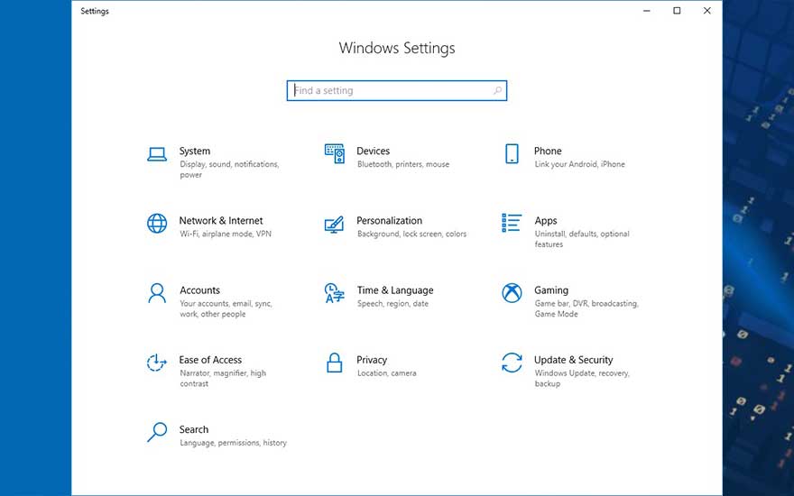Screen dimensions: 794x496
Task: Select the Accounts person icon
Action: [x=157, y=293]
